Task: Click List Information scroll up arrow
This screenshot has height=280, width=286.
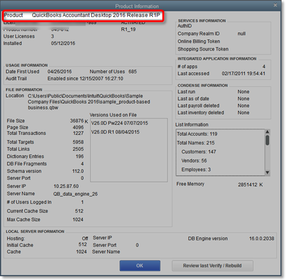Action: pos(267,132)
